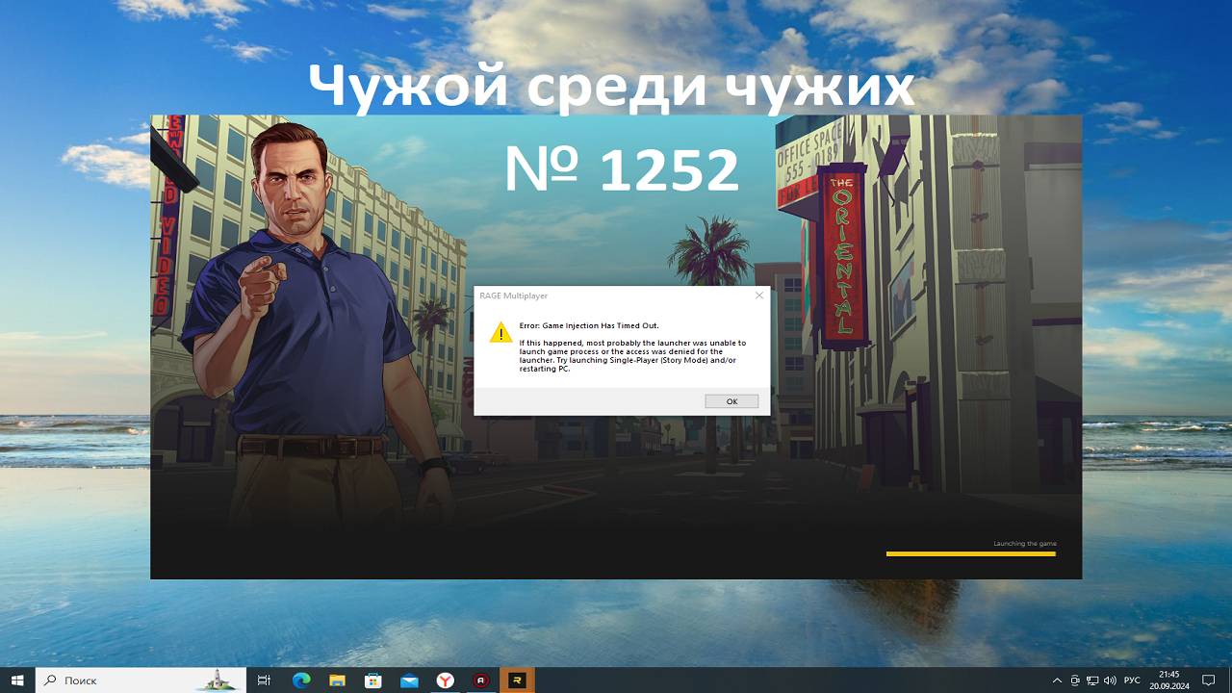Open the notification center icon
Viewport: 1232px width, 693px height.
click(1210, 680)
